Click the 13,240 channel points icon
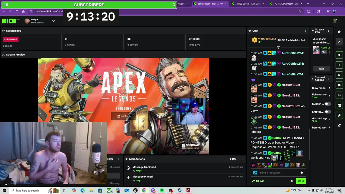Viewport: 345px width, 194px height. tap(253, 181)
